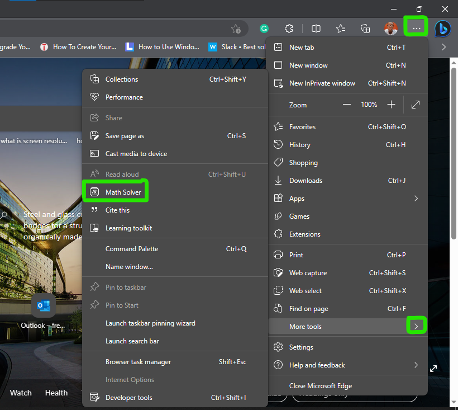The height and width of the screenshot is (410, 458).
Task: Open Developer tools menu entry
Action: pos(128,398)
